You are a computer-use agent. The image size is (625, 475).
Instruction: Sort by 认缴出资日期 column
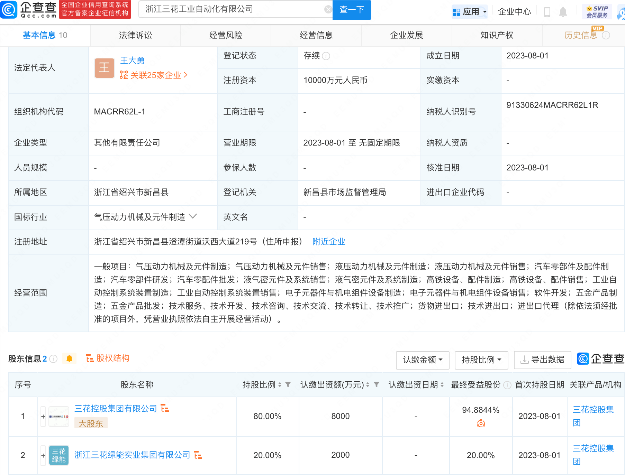tap(442, 385)
